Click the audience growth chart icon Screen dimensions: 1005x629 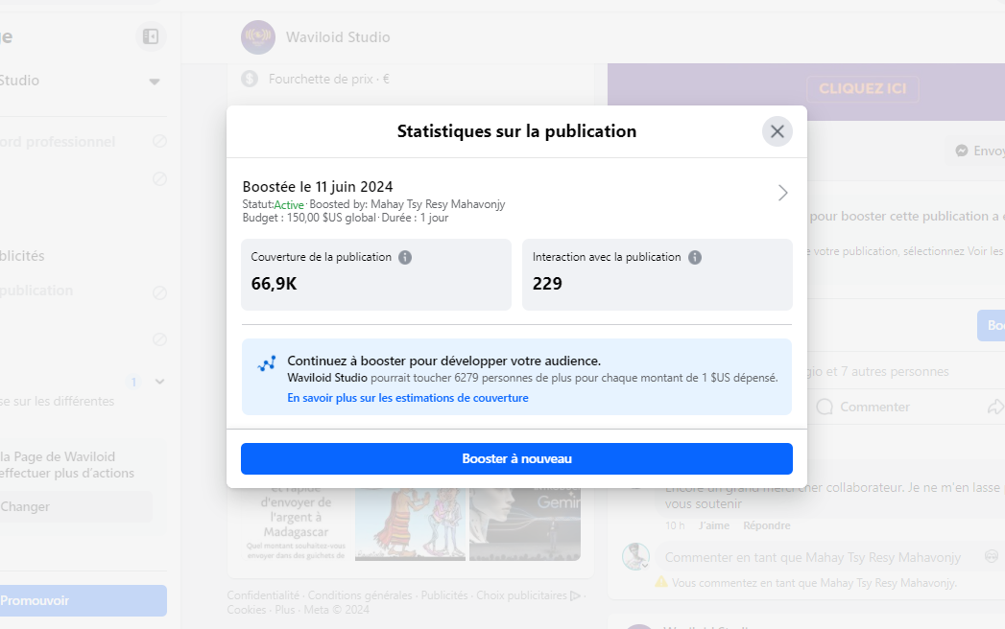pyautogui.click(x=267, y=363)
